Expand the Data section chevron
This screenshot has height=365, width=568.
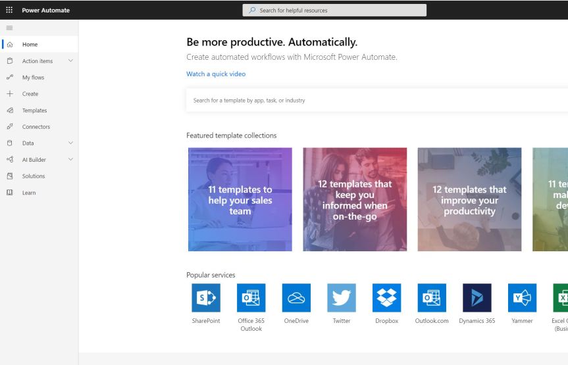70,143
